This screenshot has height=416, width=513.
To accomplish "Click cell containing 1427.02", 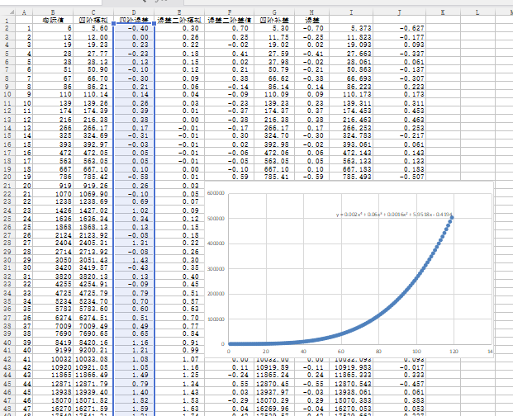I will [x=93, y=210].
